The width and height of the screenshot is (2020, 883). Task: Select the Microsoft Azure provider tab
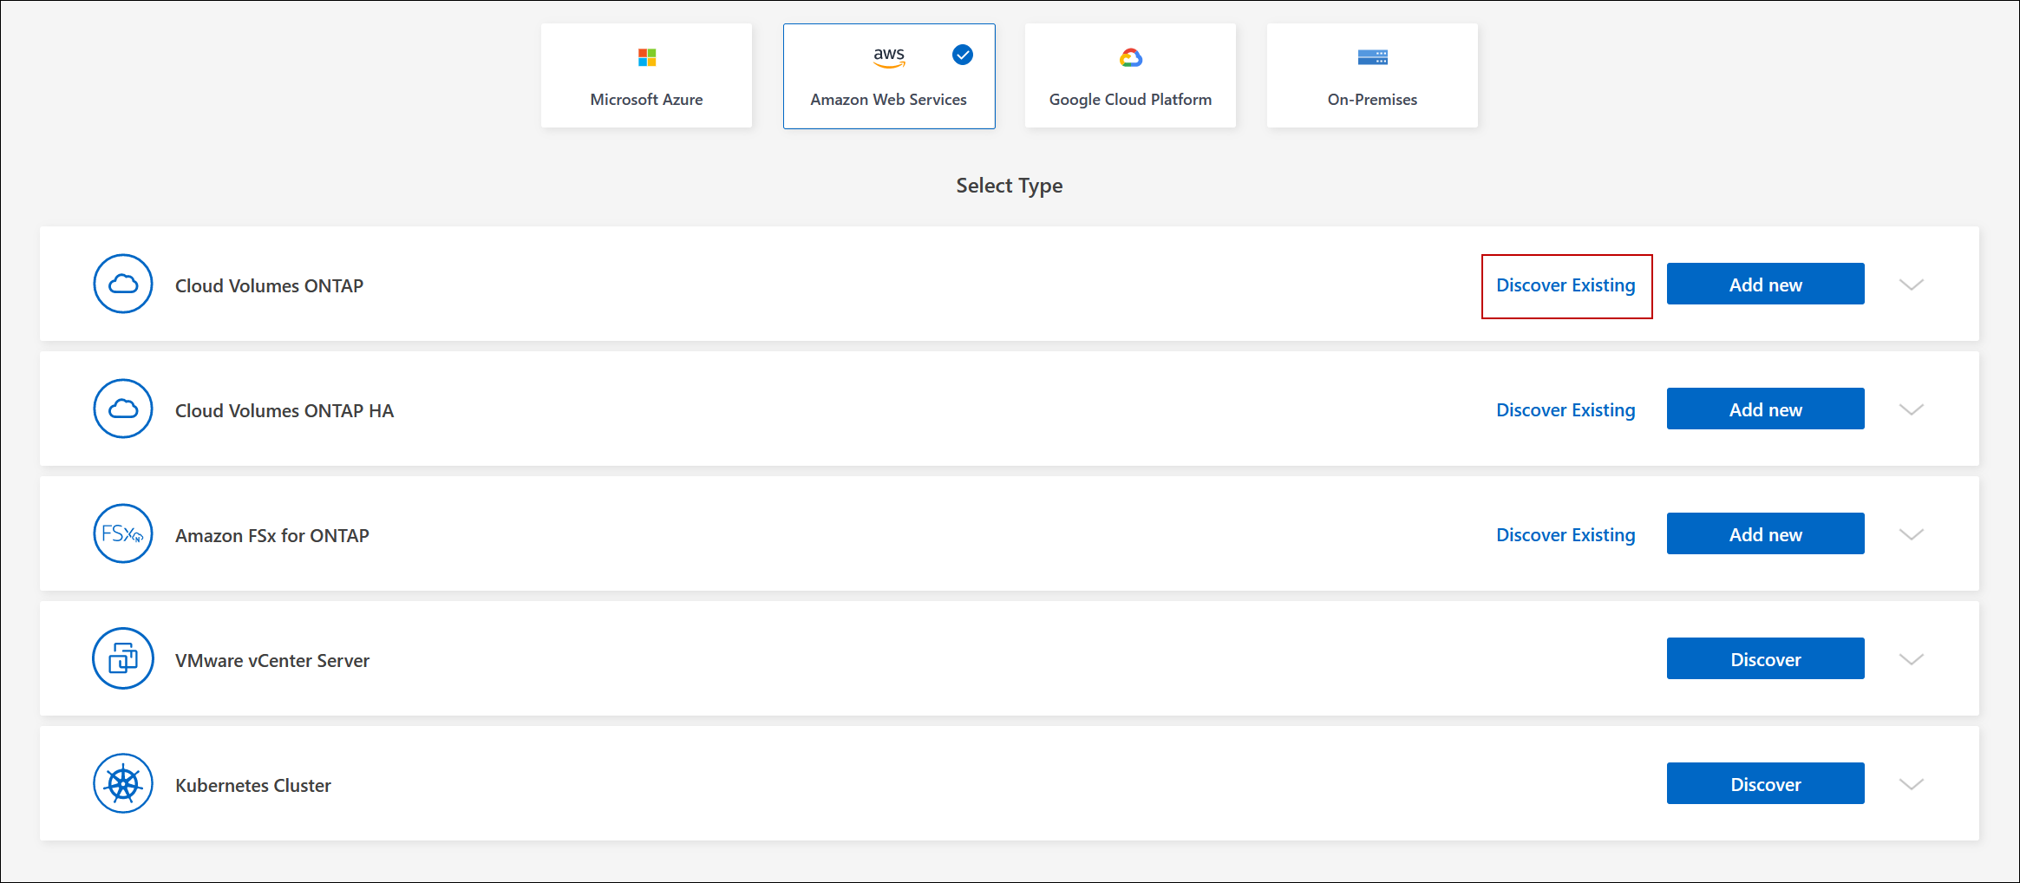click(646, 76)
